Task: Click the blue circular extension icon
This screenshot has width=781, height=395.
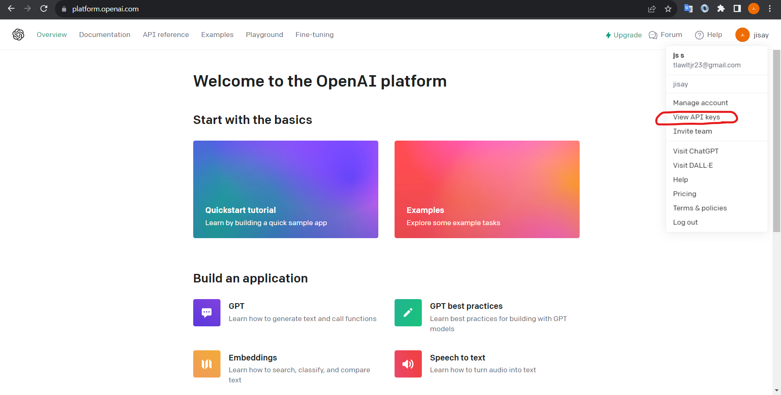Action: (x=705, y=9)
